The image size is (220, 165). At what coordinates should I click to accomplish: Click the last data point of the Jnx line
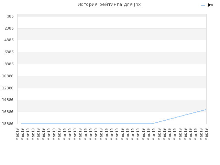[206, 110]
